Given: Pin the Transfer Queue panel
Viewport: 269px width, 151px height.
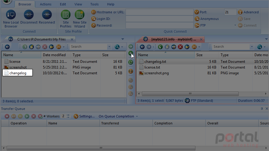Looking at the screenshot, I should click(x=262, y=108).
